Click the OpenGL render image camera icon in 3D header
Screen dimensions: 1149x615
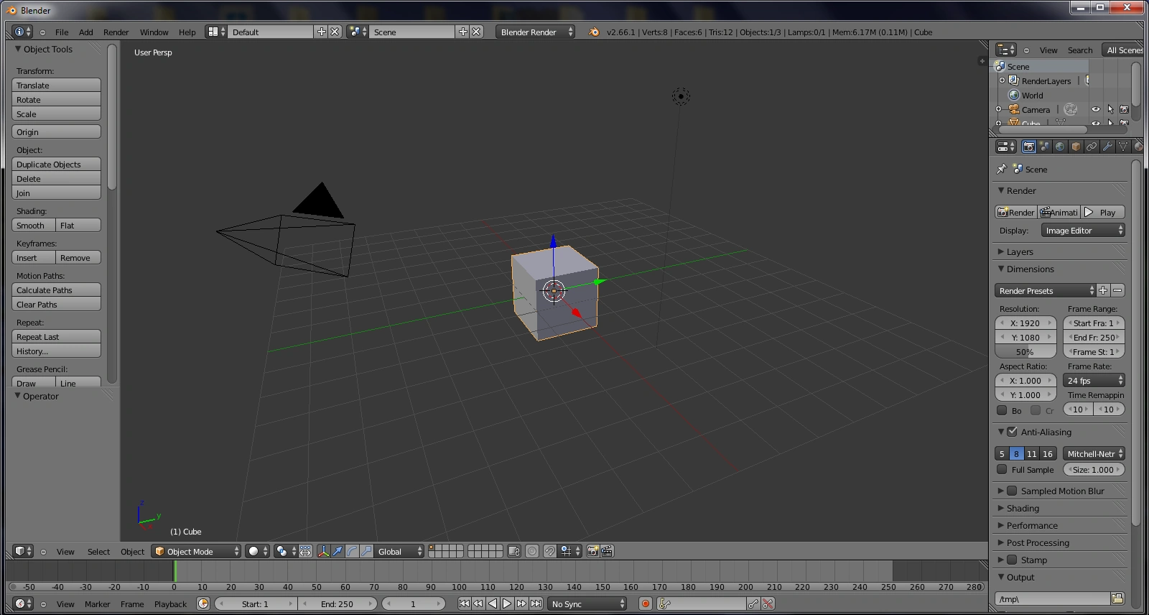coord(593,551)
